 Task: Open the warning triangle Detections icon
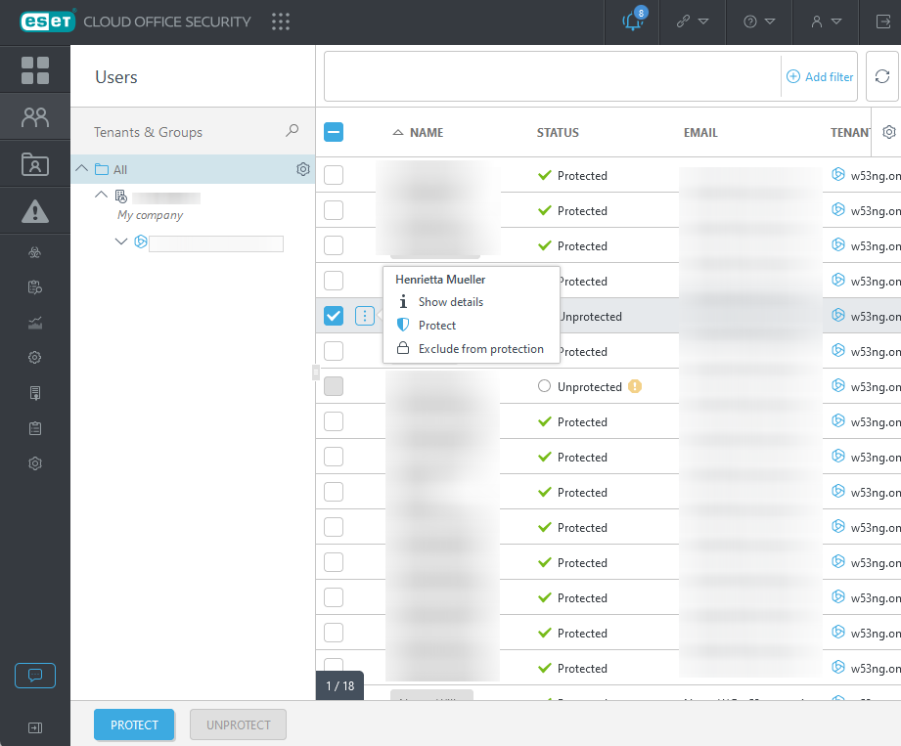[35, 210]
